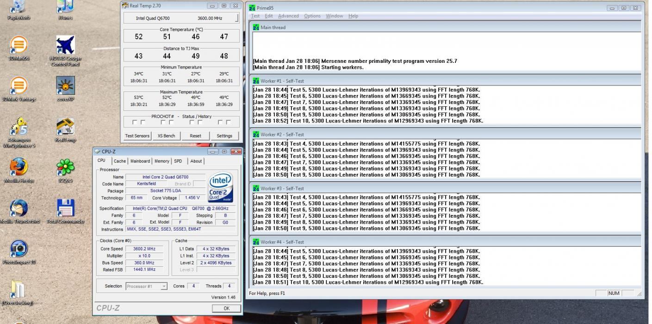
Task: Click the 'Starting workers.' line in Main thread
Action: tap(308, 67)
